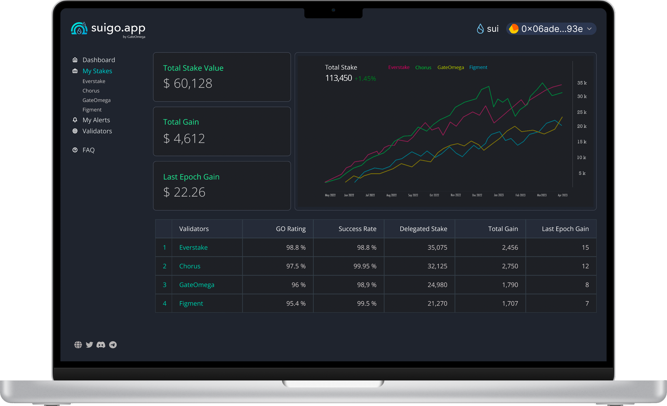The width and height of the screenshot is (667, 406).
Task: Click the My Alerts bell icon
Action: pyautogui.click(x=75, y=120)
